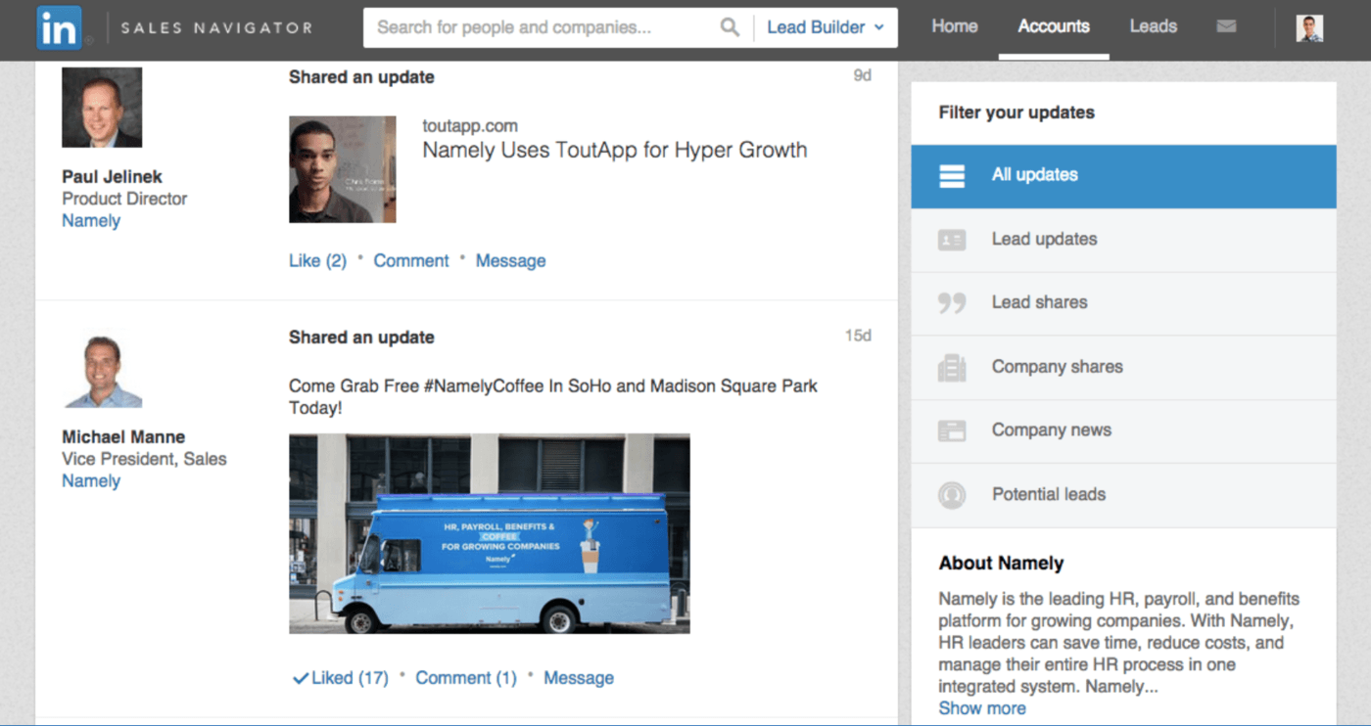Filter by Company news
The width and height of the screenshot is (1371, 726).
coord(1123,431)
